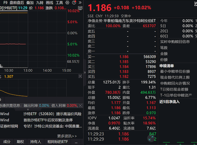Open the 持有人 tab
Image resolution: width=197 pixels, height=145 pixels.
click(35, 142)
